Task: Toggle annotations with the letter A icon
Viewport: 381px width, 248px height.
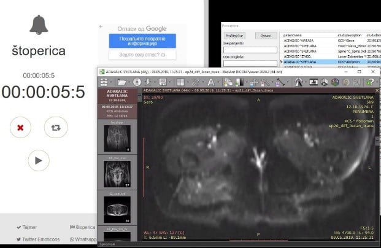Action: (x=211, y=82)
